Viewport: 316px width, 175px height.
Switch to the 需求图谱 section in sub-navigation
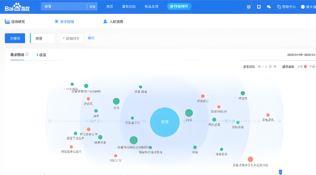pyautogui.click(x=64, y=21)
